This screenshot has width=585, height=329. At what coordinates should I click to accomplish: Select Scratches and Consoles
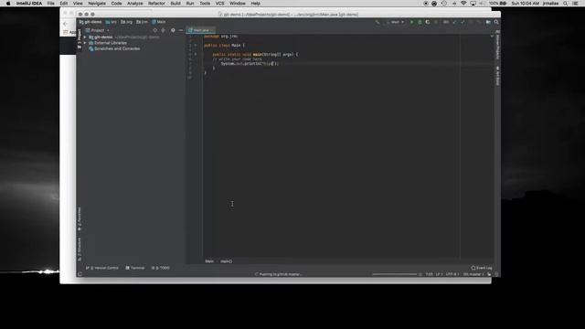(x=114, y=48)
